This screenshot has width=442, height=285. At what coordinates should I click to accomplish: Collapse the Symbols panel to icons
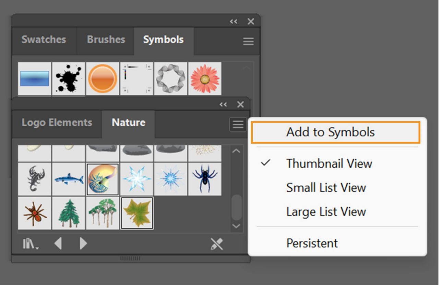tap(234, 21)
